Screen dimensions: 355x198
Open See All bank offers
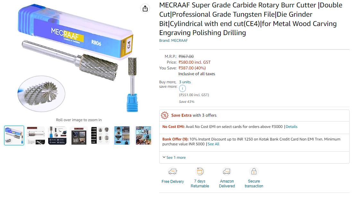pos(213,144)
